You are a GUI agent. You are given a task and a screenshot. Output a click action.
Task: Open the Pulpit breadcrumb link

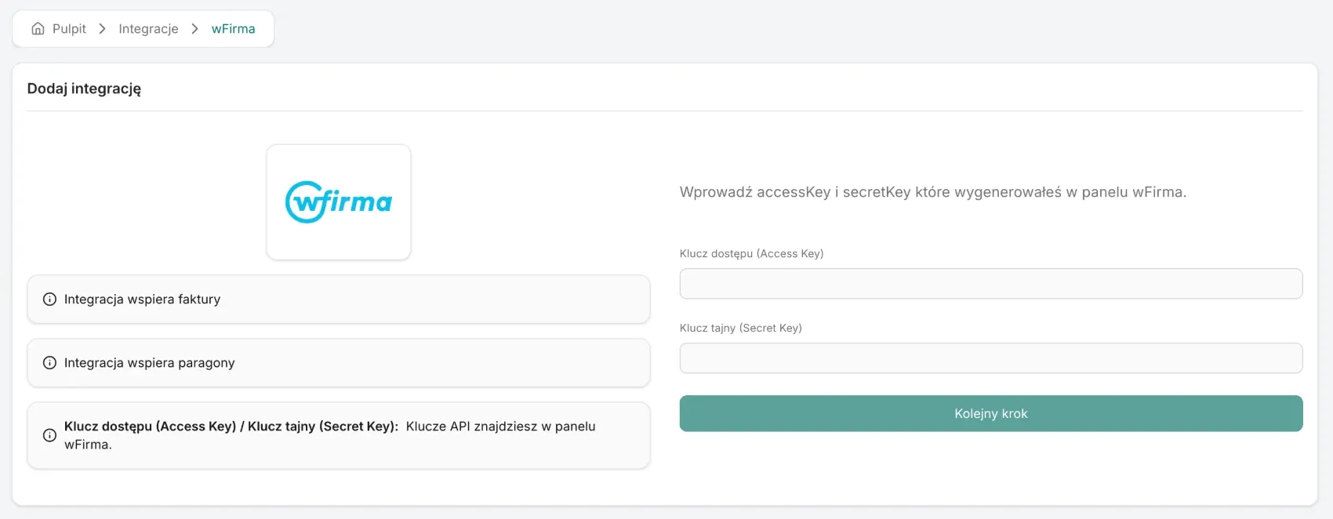tap(69, 29)
